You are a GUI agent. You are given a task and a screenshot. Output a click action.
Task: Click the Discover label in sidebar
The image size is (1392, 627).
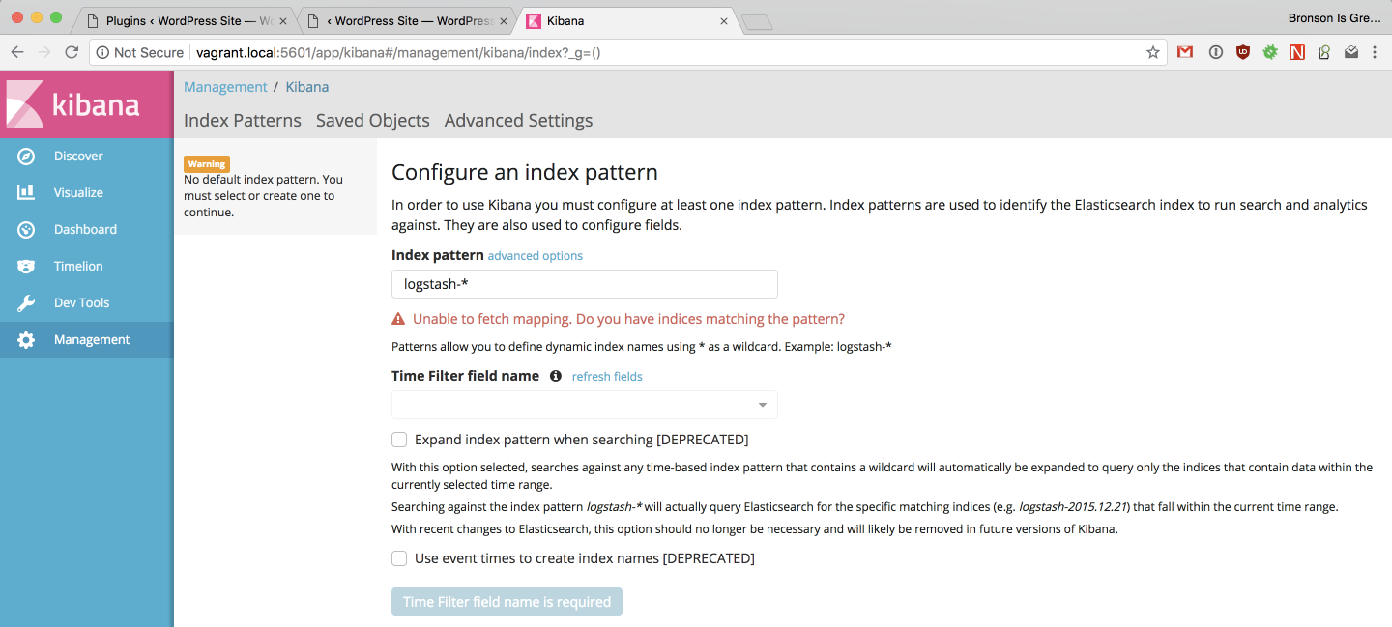coord(78,157)
